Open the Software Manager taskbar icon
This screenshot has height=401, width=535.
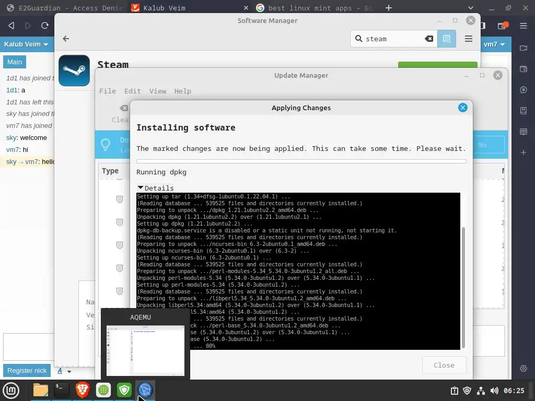103,390
